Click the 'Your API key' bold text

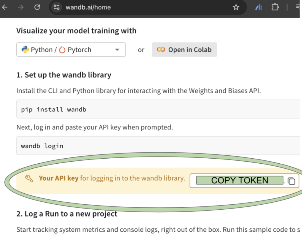[58, 178]
